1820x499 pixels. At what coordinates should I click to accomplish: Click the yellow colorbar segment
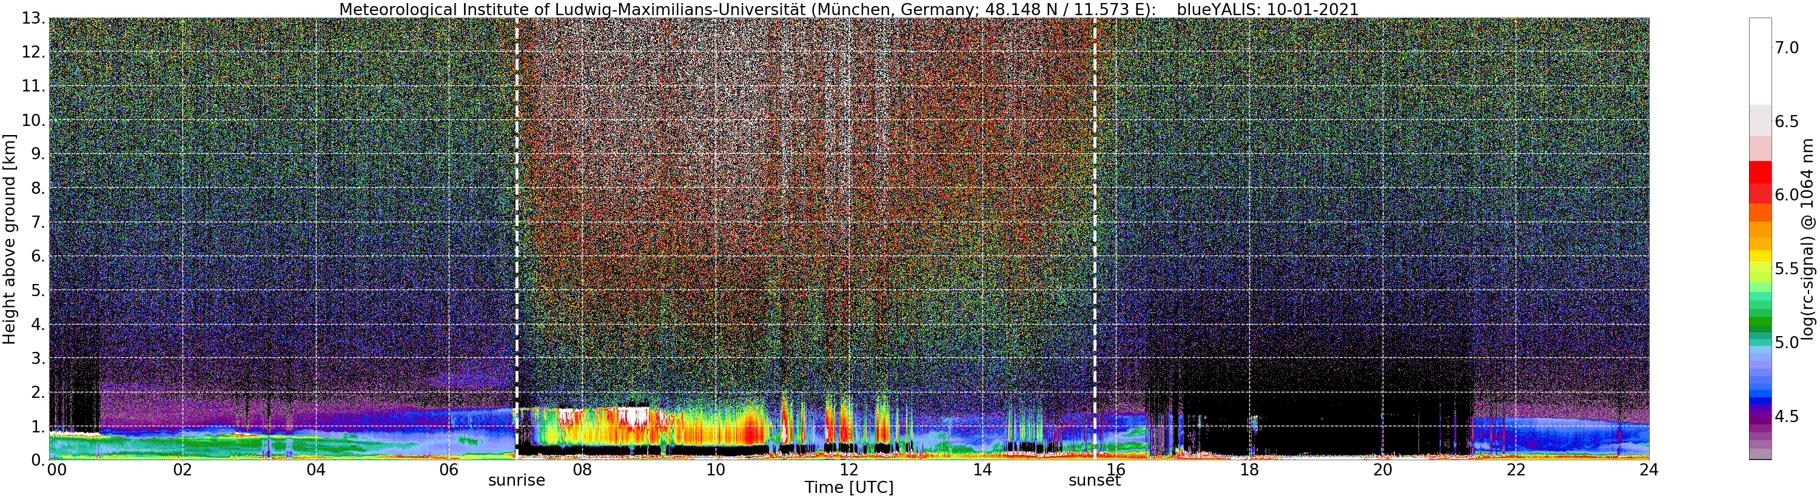[x=1760, y=256]
